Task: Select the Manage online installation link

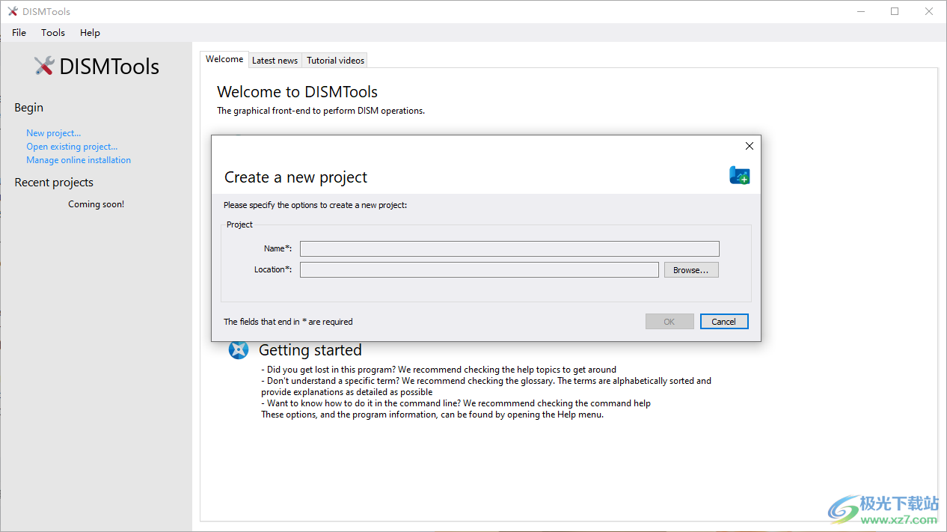Action: coord(79,160)
